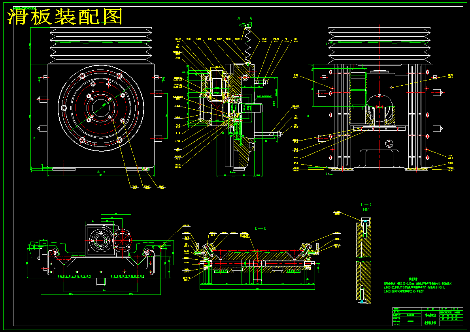Click the central bore circle in front view
Viewport: 470px width, 332px height.
coord(101,108)
